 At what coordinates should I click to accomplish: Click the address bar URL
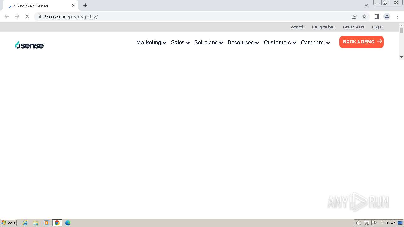pos(71,16)
